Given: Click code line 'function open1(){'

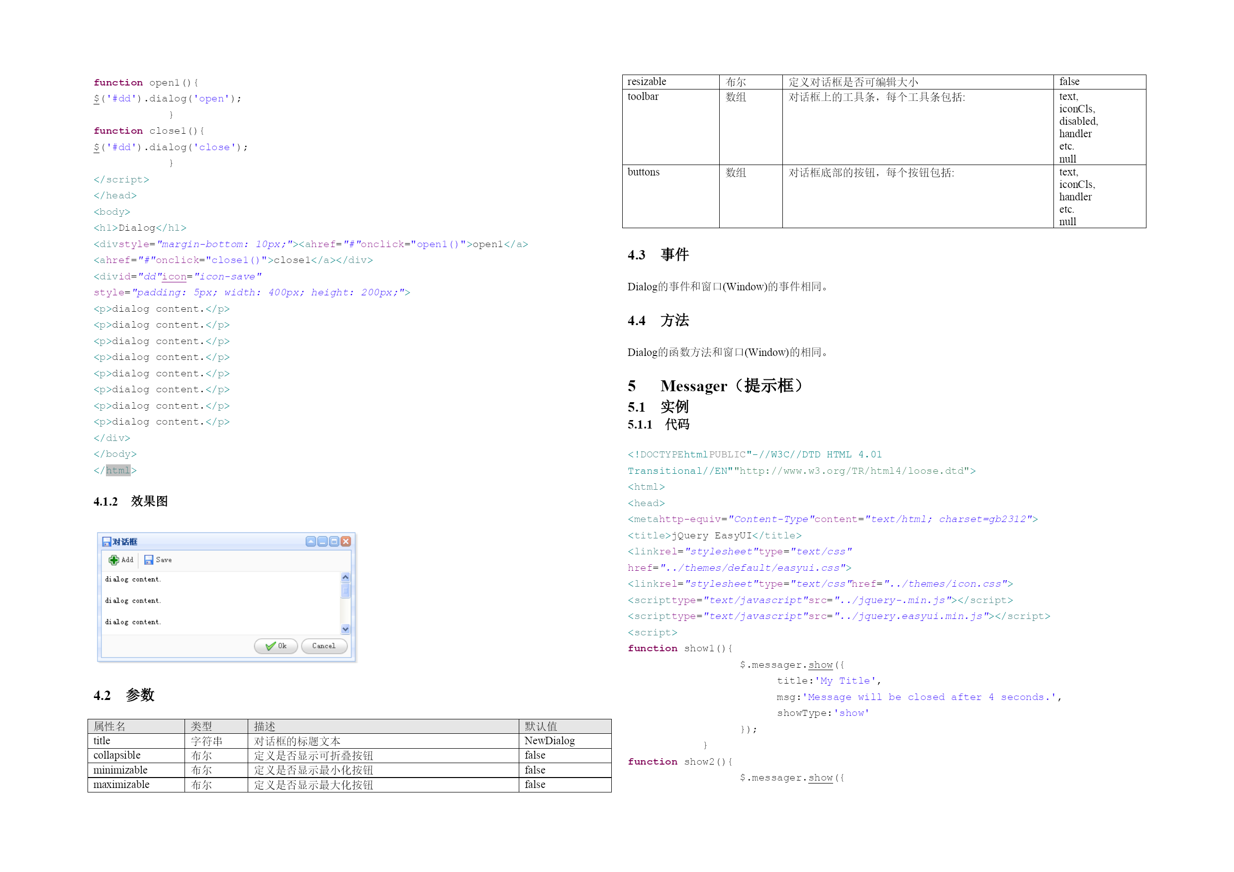Looking at the screenshot, I should (x=146, y=82).
